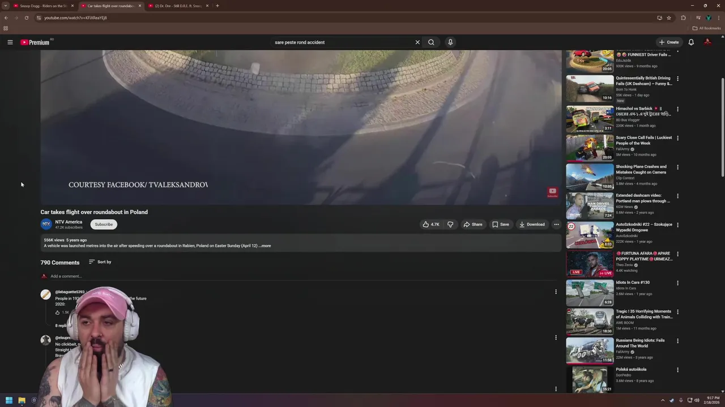Bookmark this page with the star
Image resolution: width=725 pixels, height=407 pixels.
[x=669, y=18]
